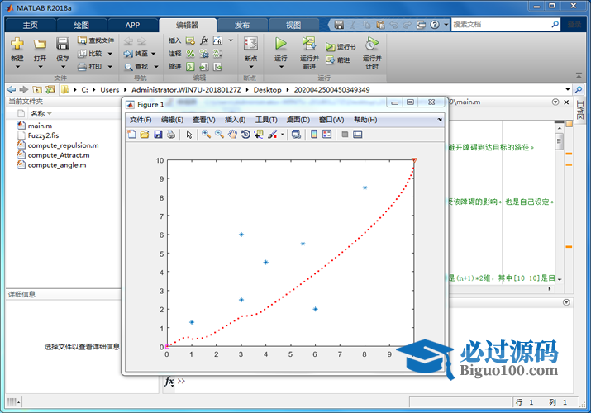Open the 打开 dropdown arrow

pyautogui.click(x=40, y=67)
